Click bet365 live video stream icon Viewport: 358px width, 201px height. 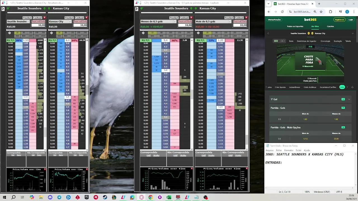click(x=282, y=41)
